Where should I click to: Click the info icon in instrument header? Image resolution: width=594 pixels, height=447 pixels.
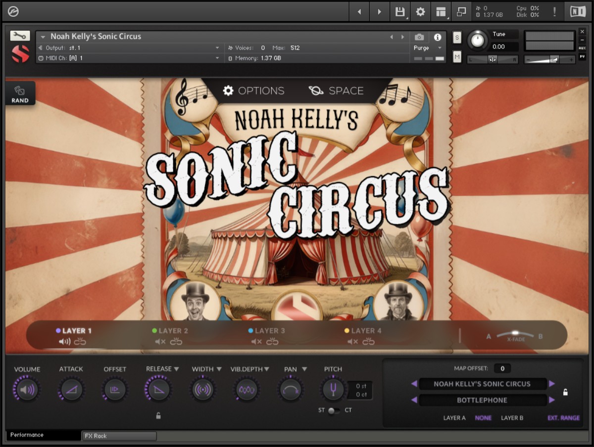(437, 37)
